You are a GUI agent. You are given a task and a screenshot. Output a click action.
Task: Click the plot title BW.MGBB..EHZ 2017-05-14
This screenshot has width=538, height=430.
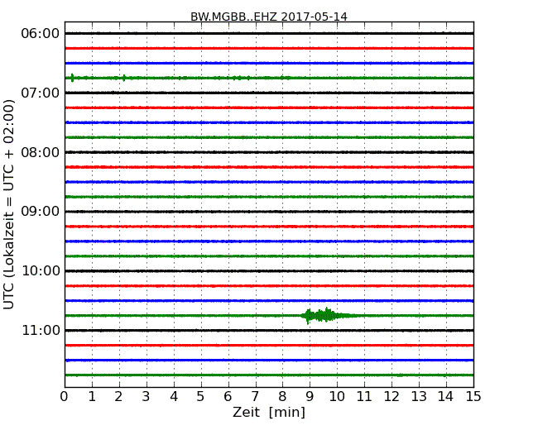(269, 17)
